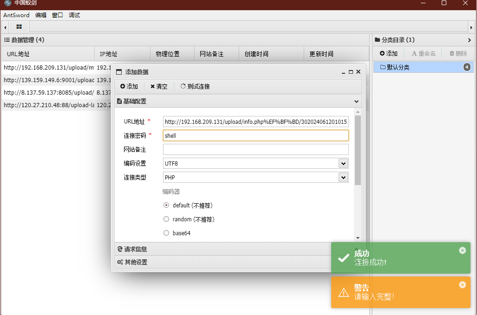Click the 连接密码 input containing shell
The height and width of the screenshot is (315, 477).
[x=255, y=135]
